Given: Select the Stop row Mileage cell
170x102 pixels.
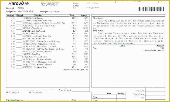Looking at the screenshot, I should tap(121, 97).
